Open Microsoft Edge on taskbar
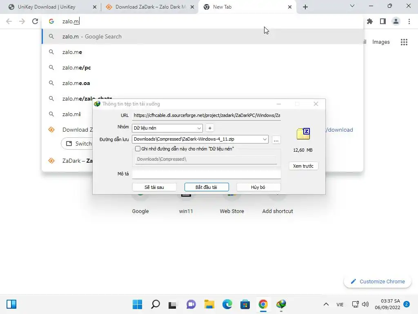The image size is (418, 314). point(227,304)
